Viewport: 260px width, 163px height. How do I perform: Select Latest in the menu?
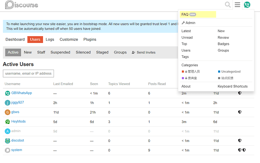coord(186,31)
